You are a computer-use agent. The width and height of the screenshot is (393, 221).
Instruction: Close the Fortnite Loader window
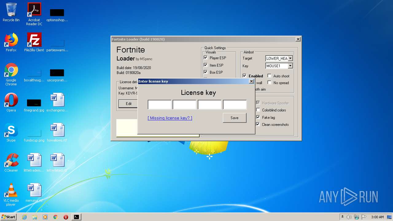point(298,39)
